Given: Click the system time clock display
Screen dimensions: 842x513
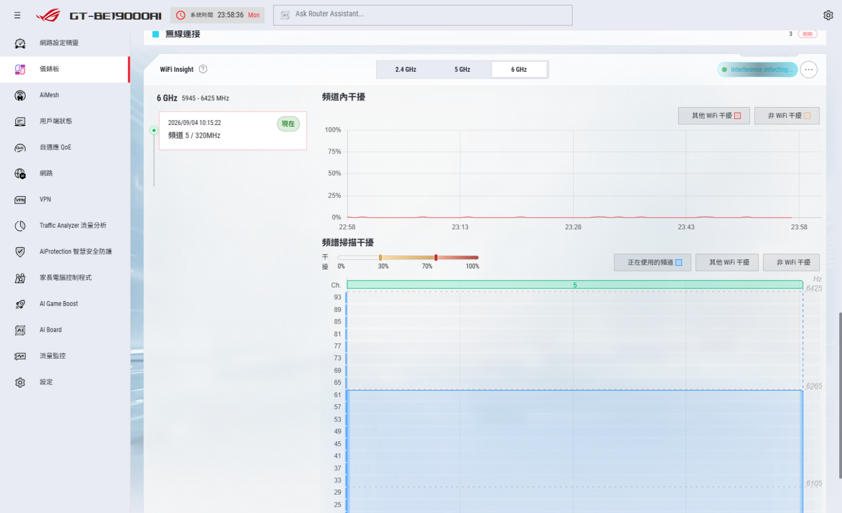Looking at the screenshot, I should point(217,15).
